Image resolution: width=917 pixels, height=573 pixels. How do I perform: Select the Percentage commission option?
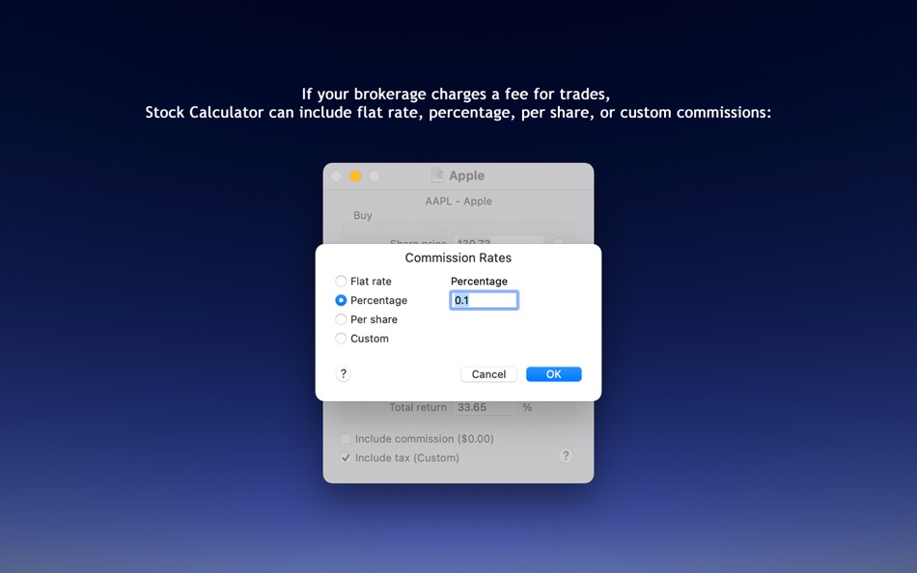341,301
